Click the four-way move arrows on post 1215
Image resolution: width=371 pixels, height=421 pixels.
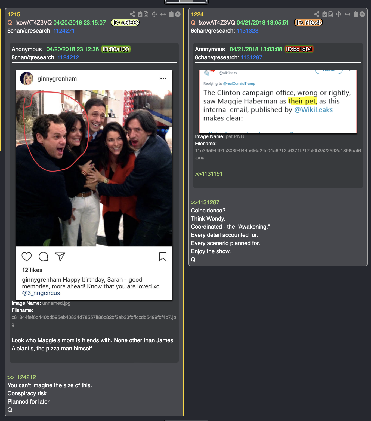click(x=154, y=14)
